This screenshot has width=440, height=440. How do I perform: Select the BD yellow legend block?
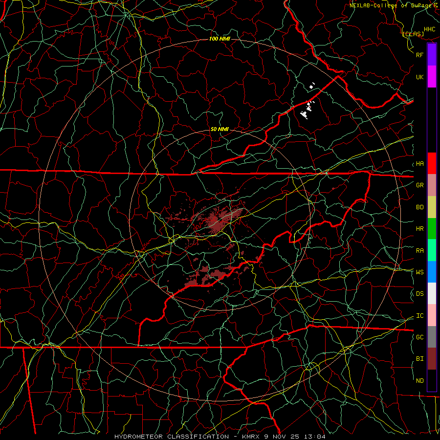(x=432, y=207)
